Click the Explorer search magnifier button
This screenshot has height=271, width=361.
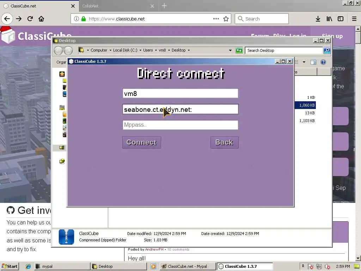pyautogui.click(x=327, y=50)
